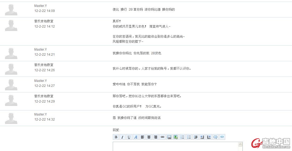Insert an email link icon
Viewport: 292px width, 151px height.
(x=169, y=137)
